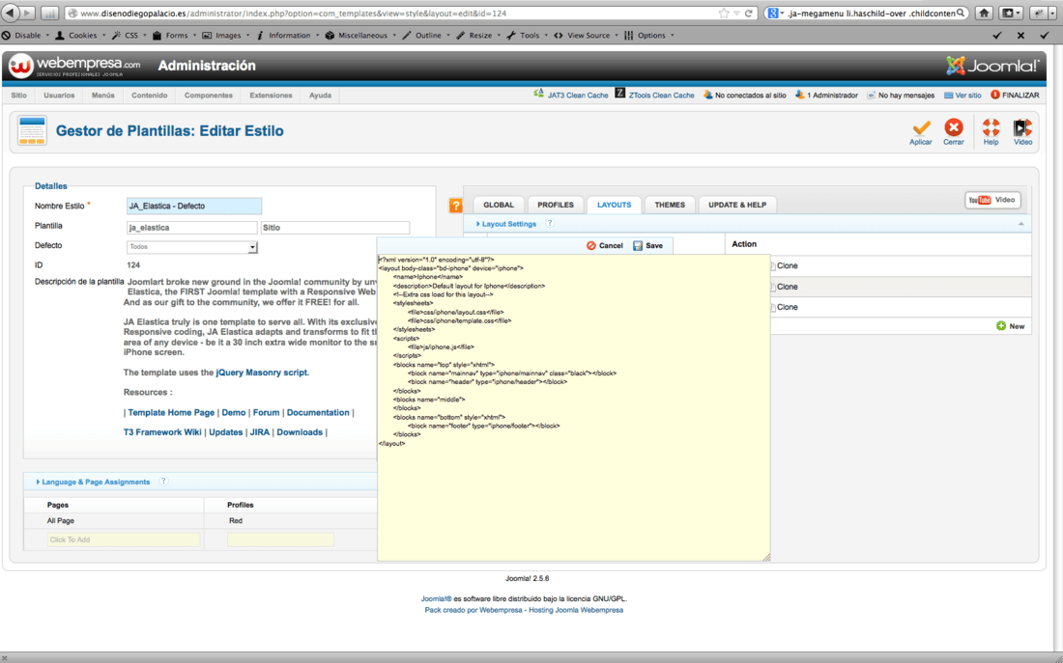1063x663 pixels.
Task: Open the Sitio admin menu
Action: (19, 96)
